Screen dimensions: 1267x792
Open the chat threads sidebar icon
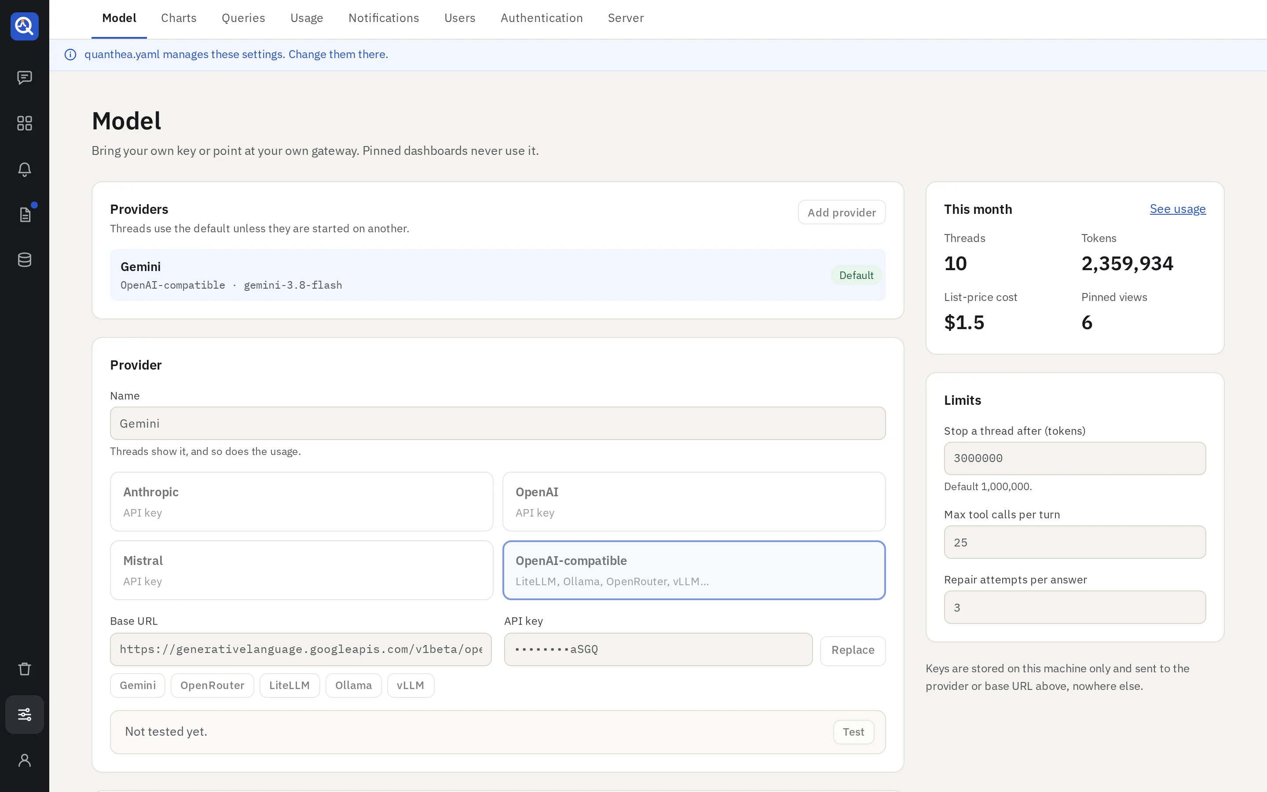tap(25, 77)
